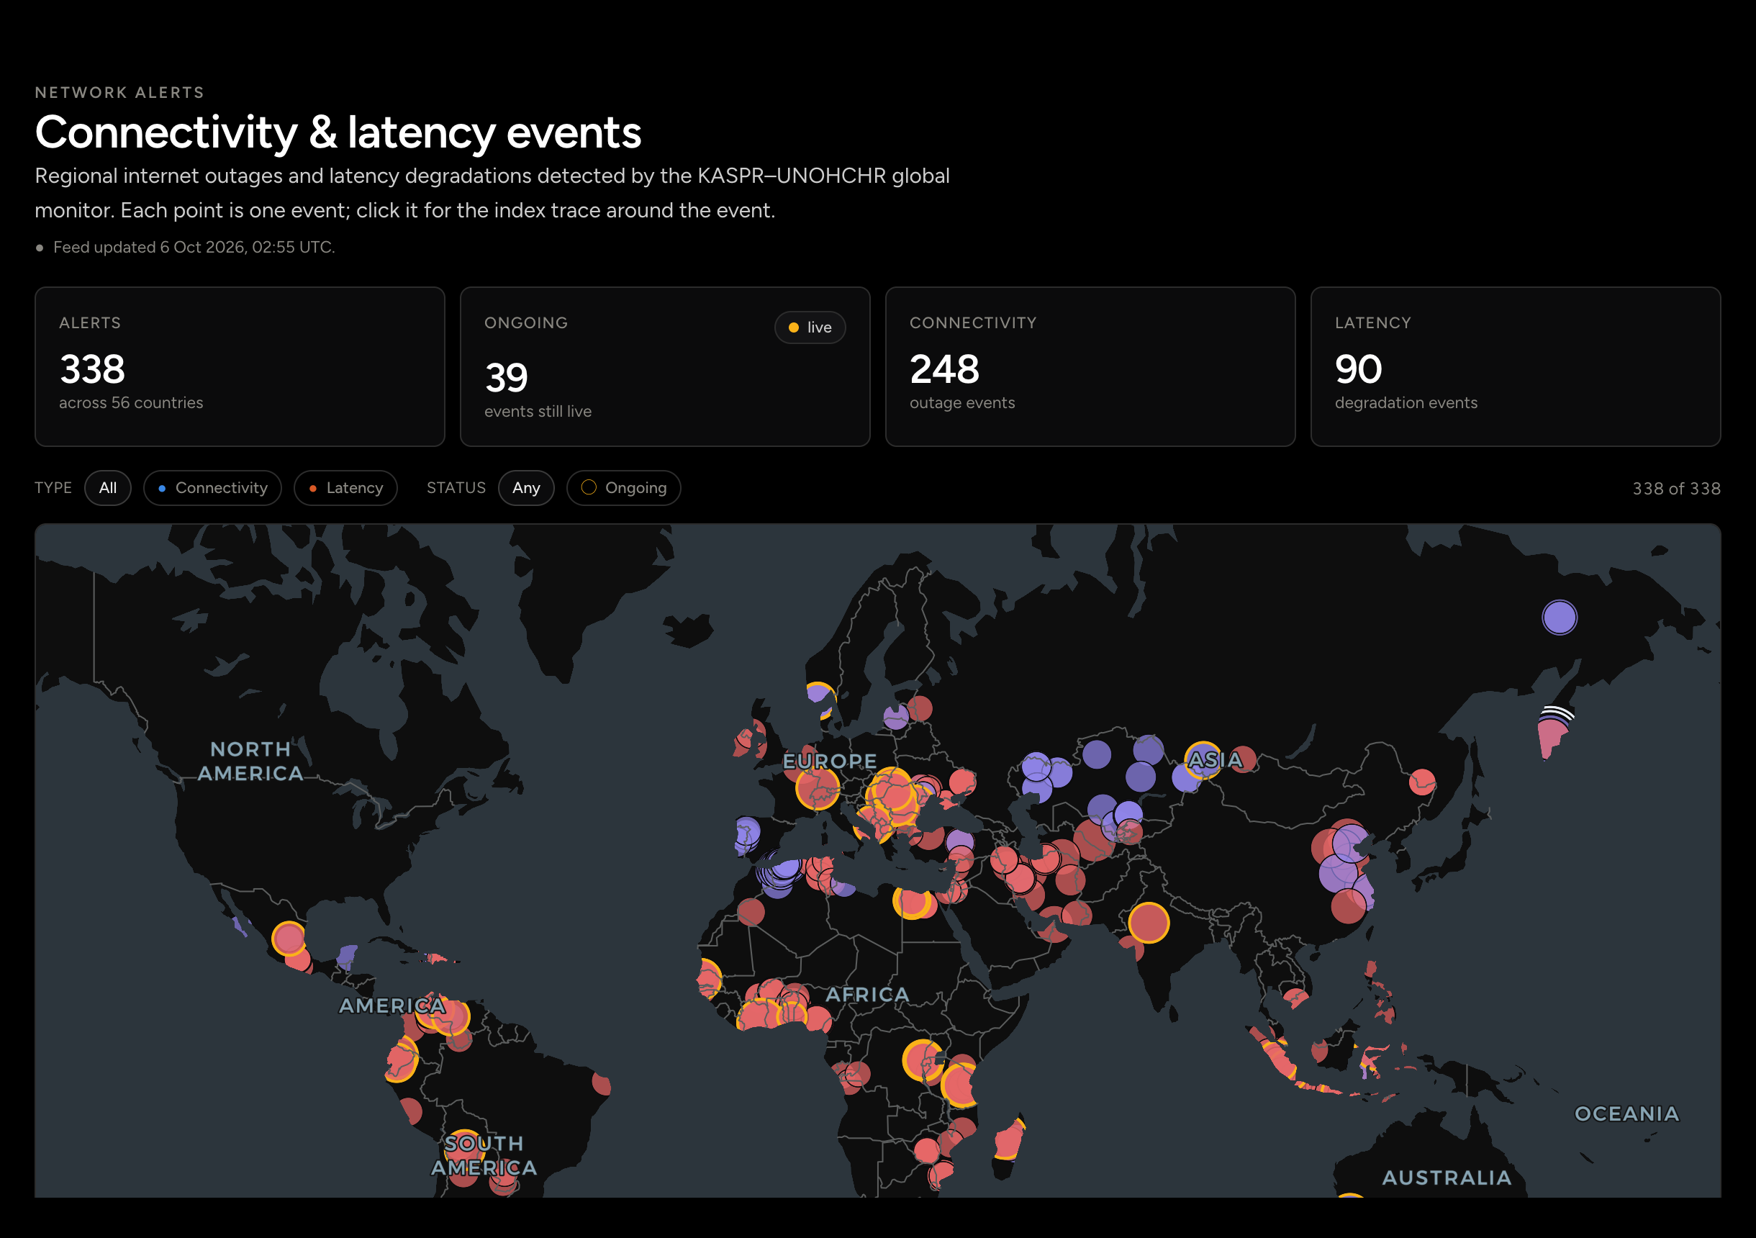Screen dimensions: 1756x1238
Task: Click the '338 of 338' result count
Action: (x=1676, y=489)
